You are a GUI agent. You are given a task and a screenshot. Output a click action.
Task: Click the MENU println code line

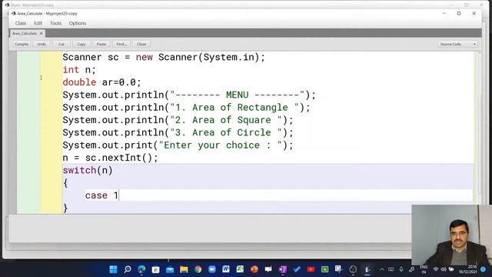[189, 95]
